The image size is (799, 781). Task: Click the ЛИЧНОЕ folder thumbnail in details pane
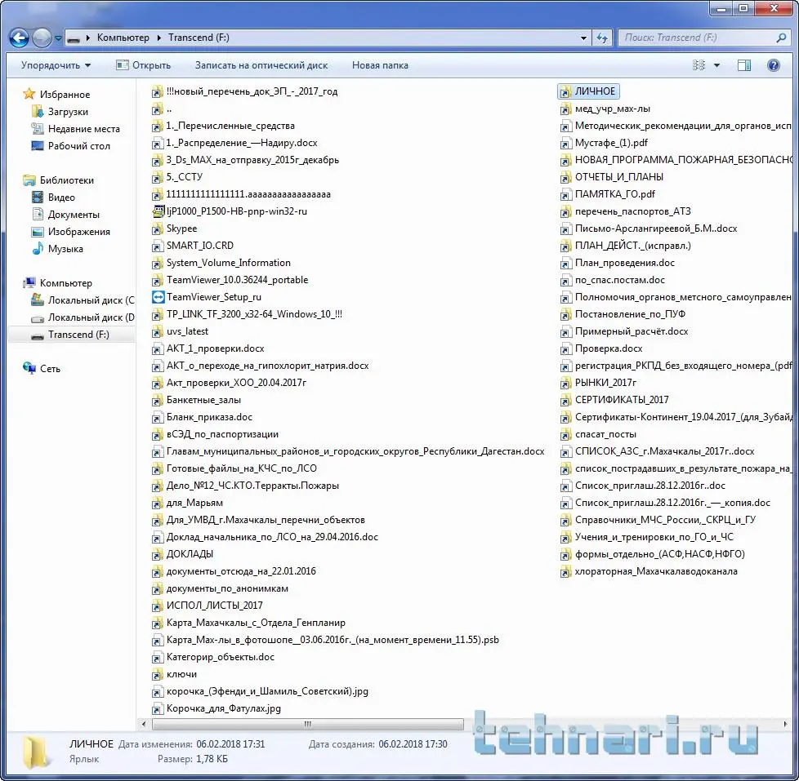(36, 752)
